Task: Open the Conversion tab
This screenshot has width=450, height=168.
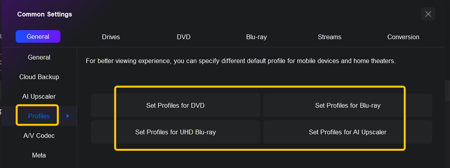Action: tap(403, 37)
